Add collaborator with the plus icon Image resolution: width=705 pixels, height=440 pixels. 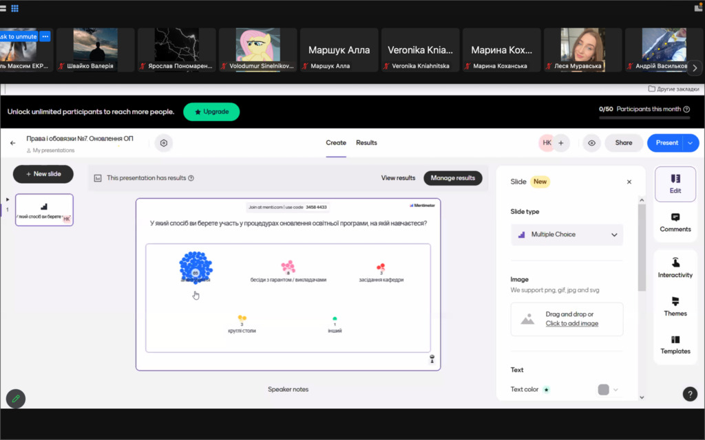[561, 143]
